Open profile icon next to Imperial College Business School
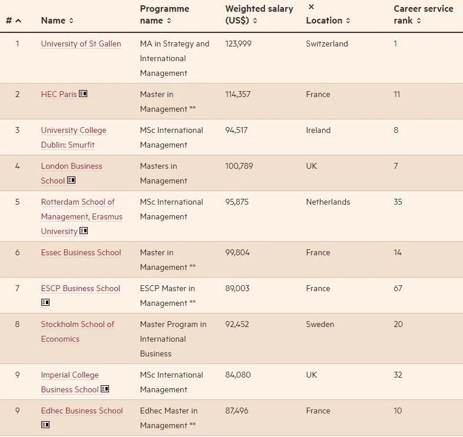The image size is (463, 437). (105, 389)
